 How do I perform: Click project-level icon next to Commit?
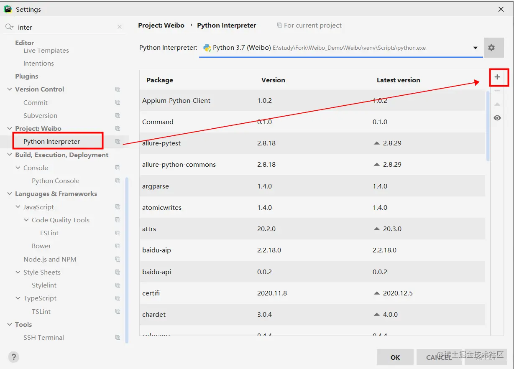(118, 102)
